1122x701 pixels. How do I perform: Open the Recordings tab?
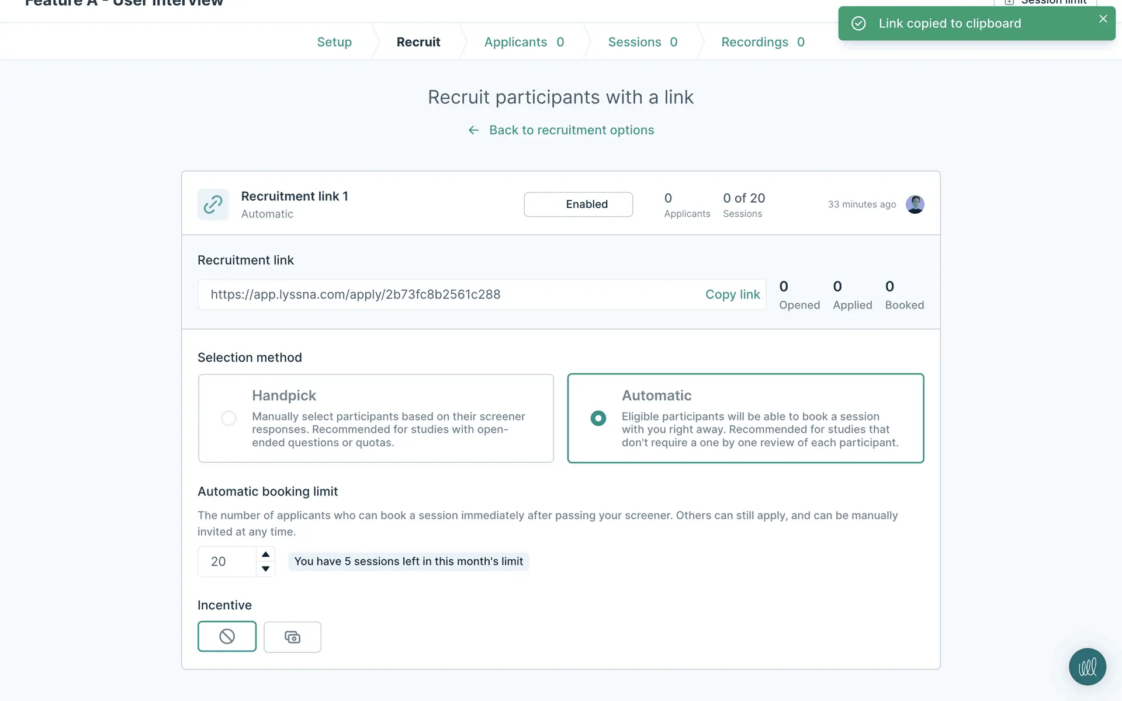point(763,42)
